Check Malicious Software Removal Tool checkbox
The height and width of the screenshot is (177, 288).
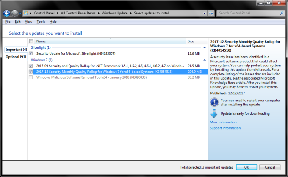pyautogui.click(x=30, y=77)
